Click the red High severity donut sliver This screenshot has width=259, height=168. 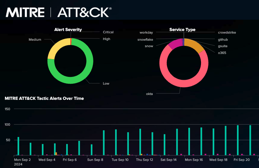(x=71, y=41)
